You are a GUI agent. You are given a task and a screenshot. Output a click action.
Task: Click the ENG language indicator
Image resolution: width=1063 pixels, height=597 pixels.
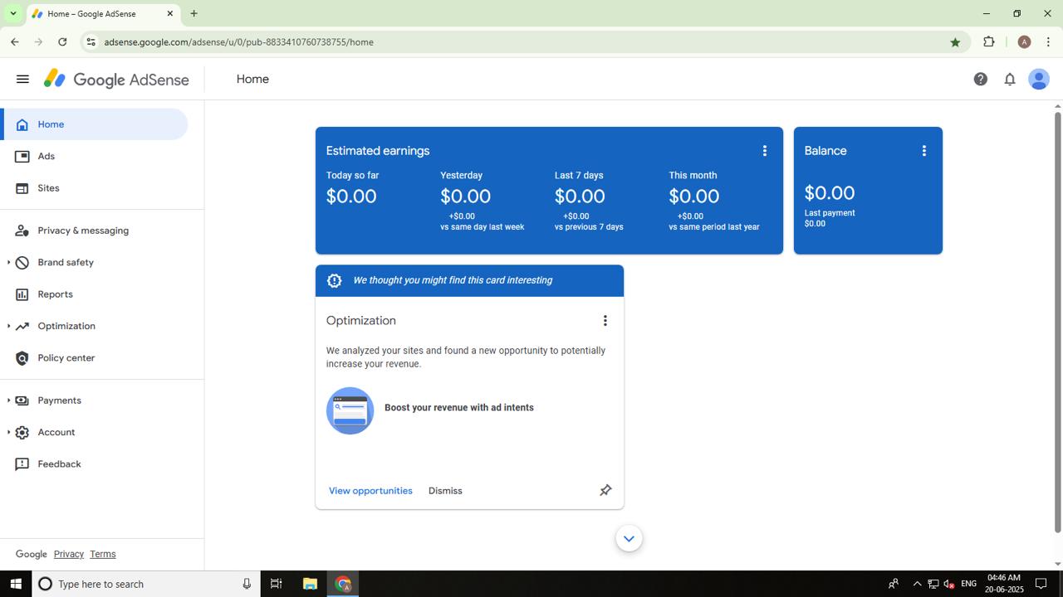coord(968,584)
